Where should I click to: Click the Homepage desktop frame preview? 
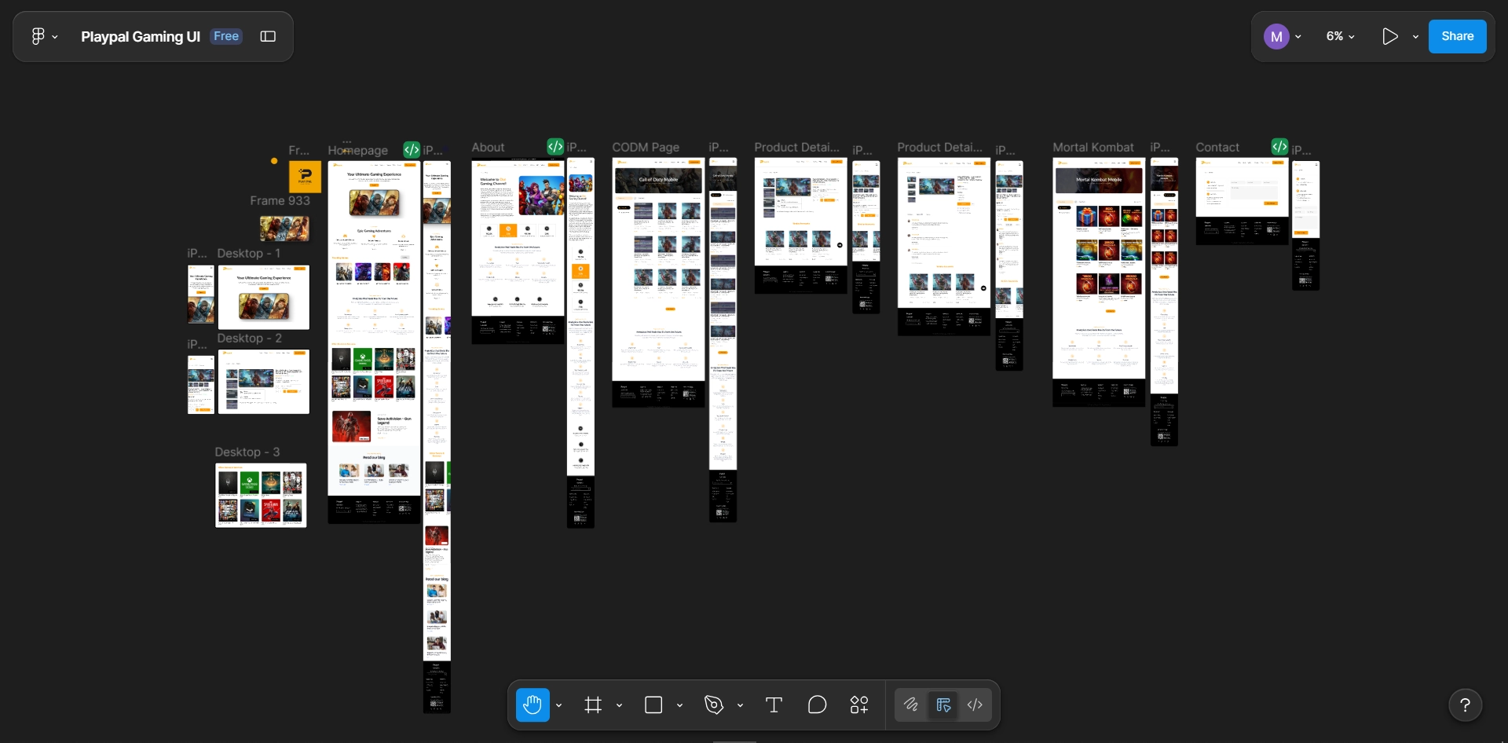click(374, 342)
